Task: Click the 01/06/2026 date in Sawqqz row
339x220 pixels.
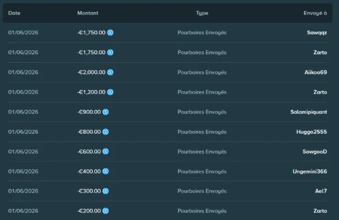Action: (23, 32)
